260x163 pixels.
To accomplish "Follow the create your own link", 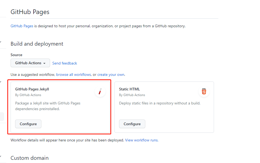I will click(x=111, y=74).
